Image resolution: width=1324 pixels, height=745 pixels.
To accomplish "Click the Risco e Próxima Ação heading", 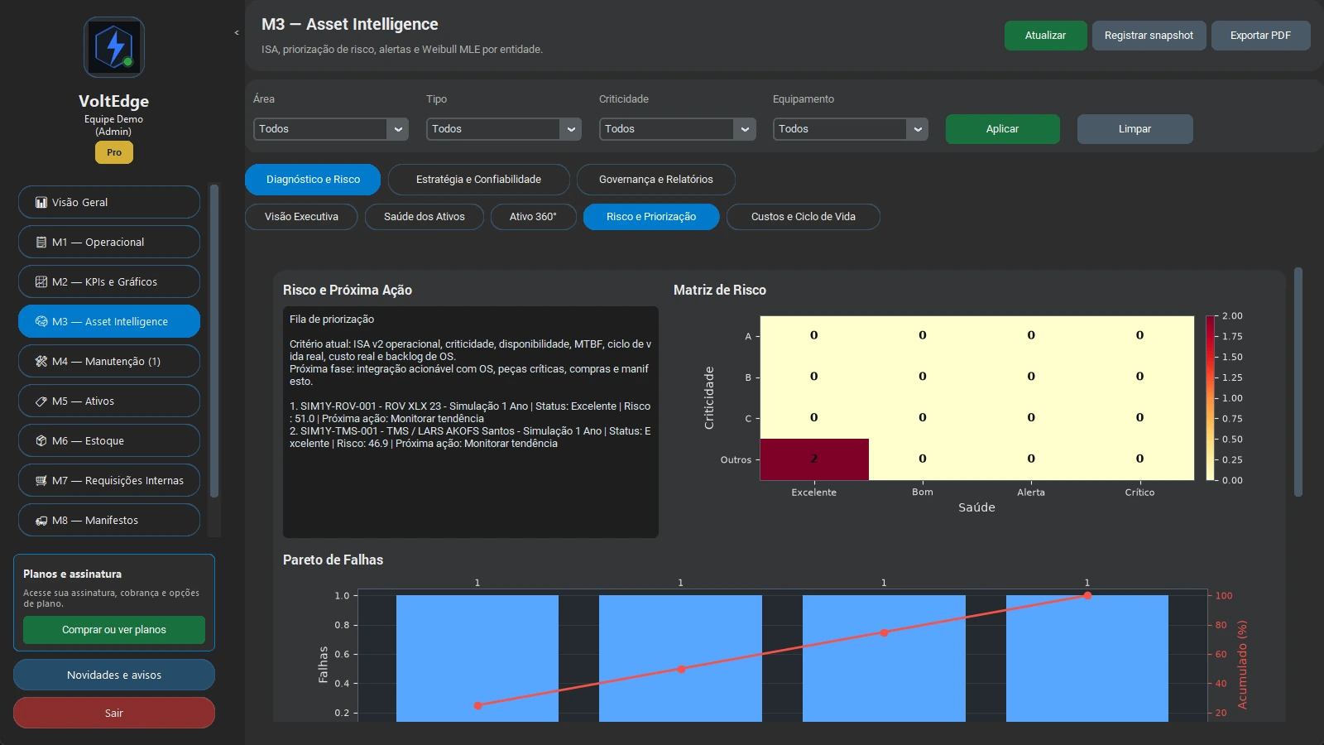I will coord(348,290).
